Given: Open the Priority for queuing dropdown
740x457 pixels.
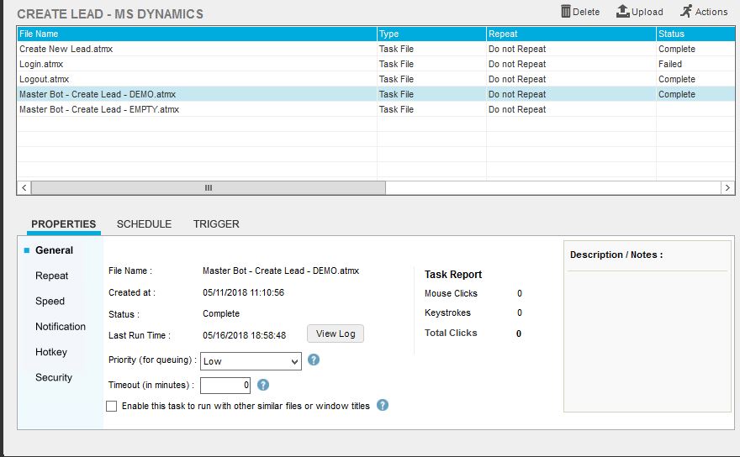Looking at the screenshot, I should tap(251, 361).
